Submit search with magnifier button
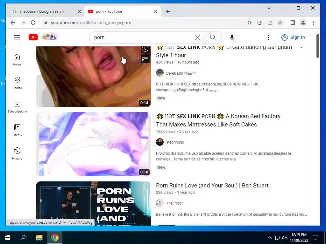Image resolution: width=326 pixels, height=244 pixels. (x=213, y=37)
